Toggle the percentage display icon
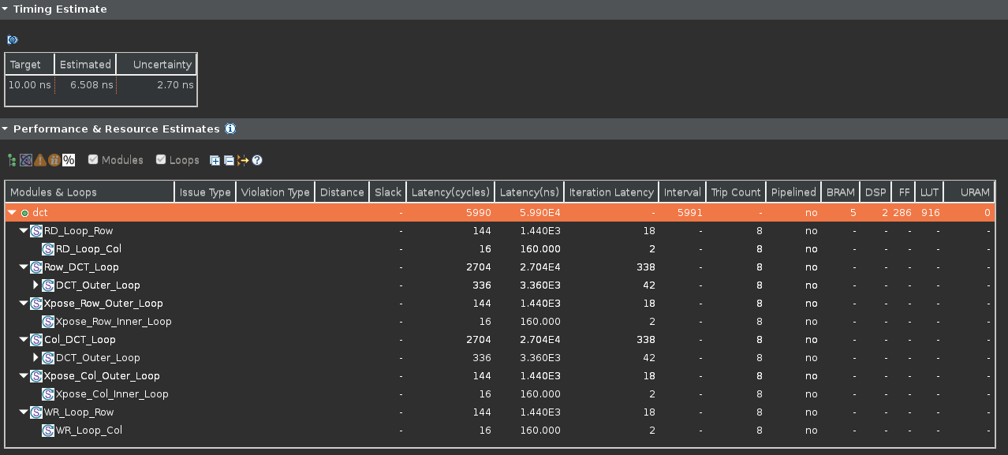 pyautogui.click(x=69, y=160)
